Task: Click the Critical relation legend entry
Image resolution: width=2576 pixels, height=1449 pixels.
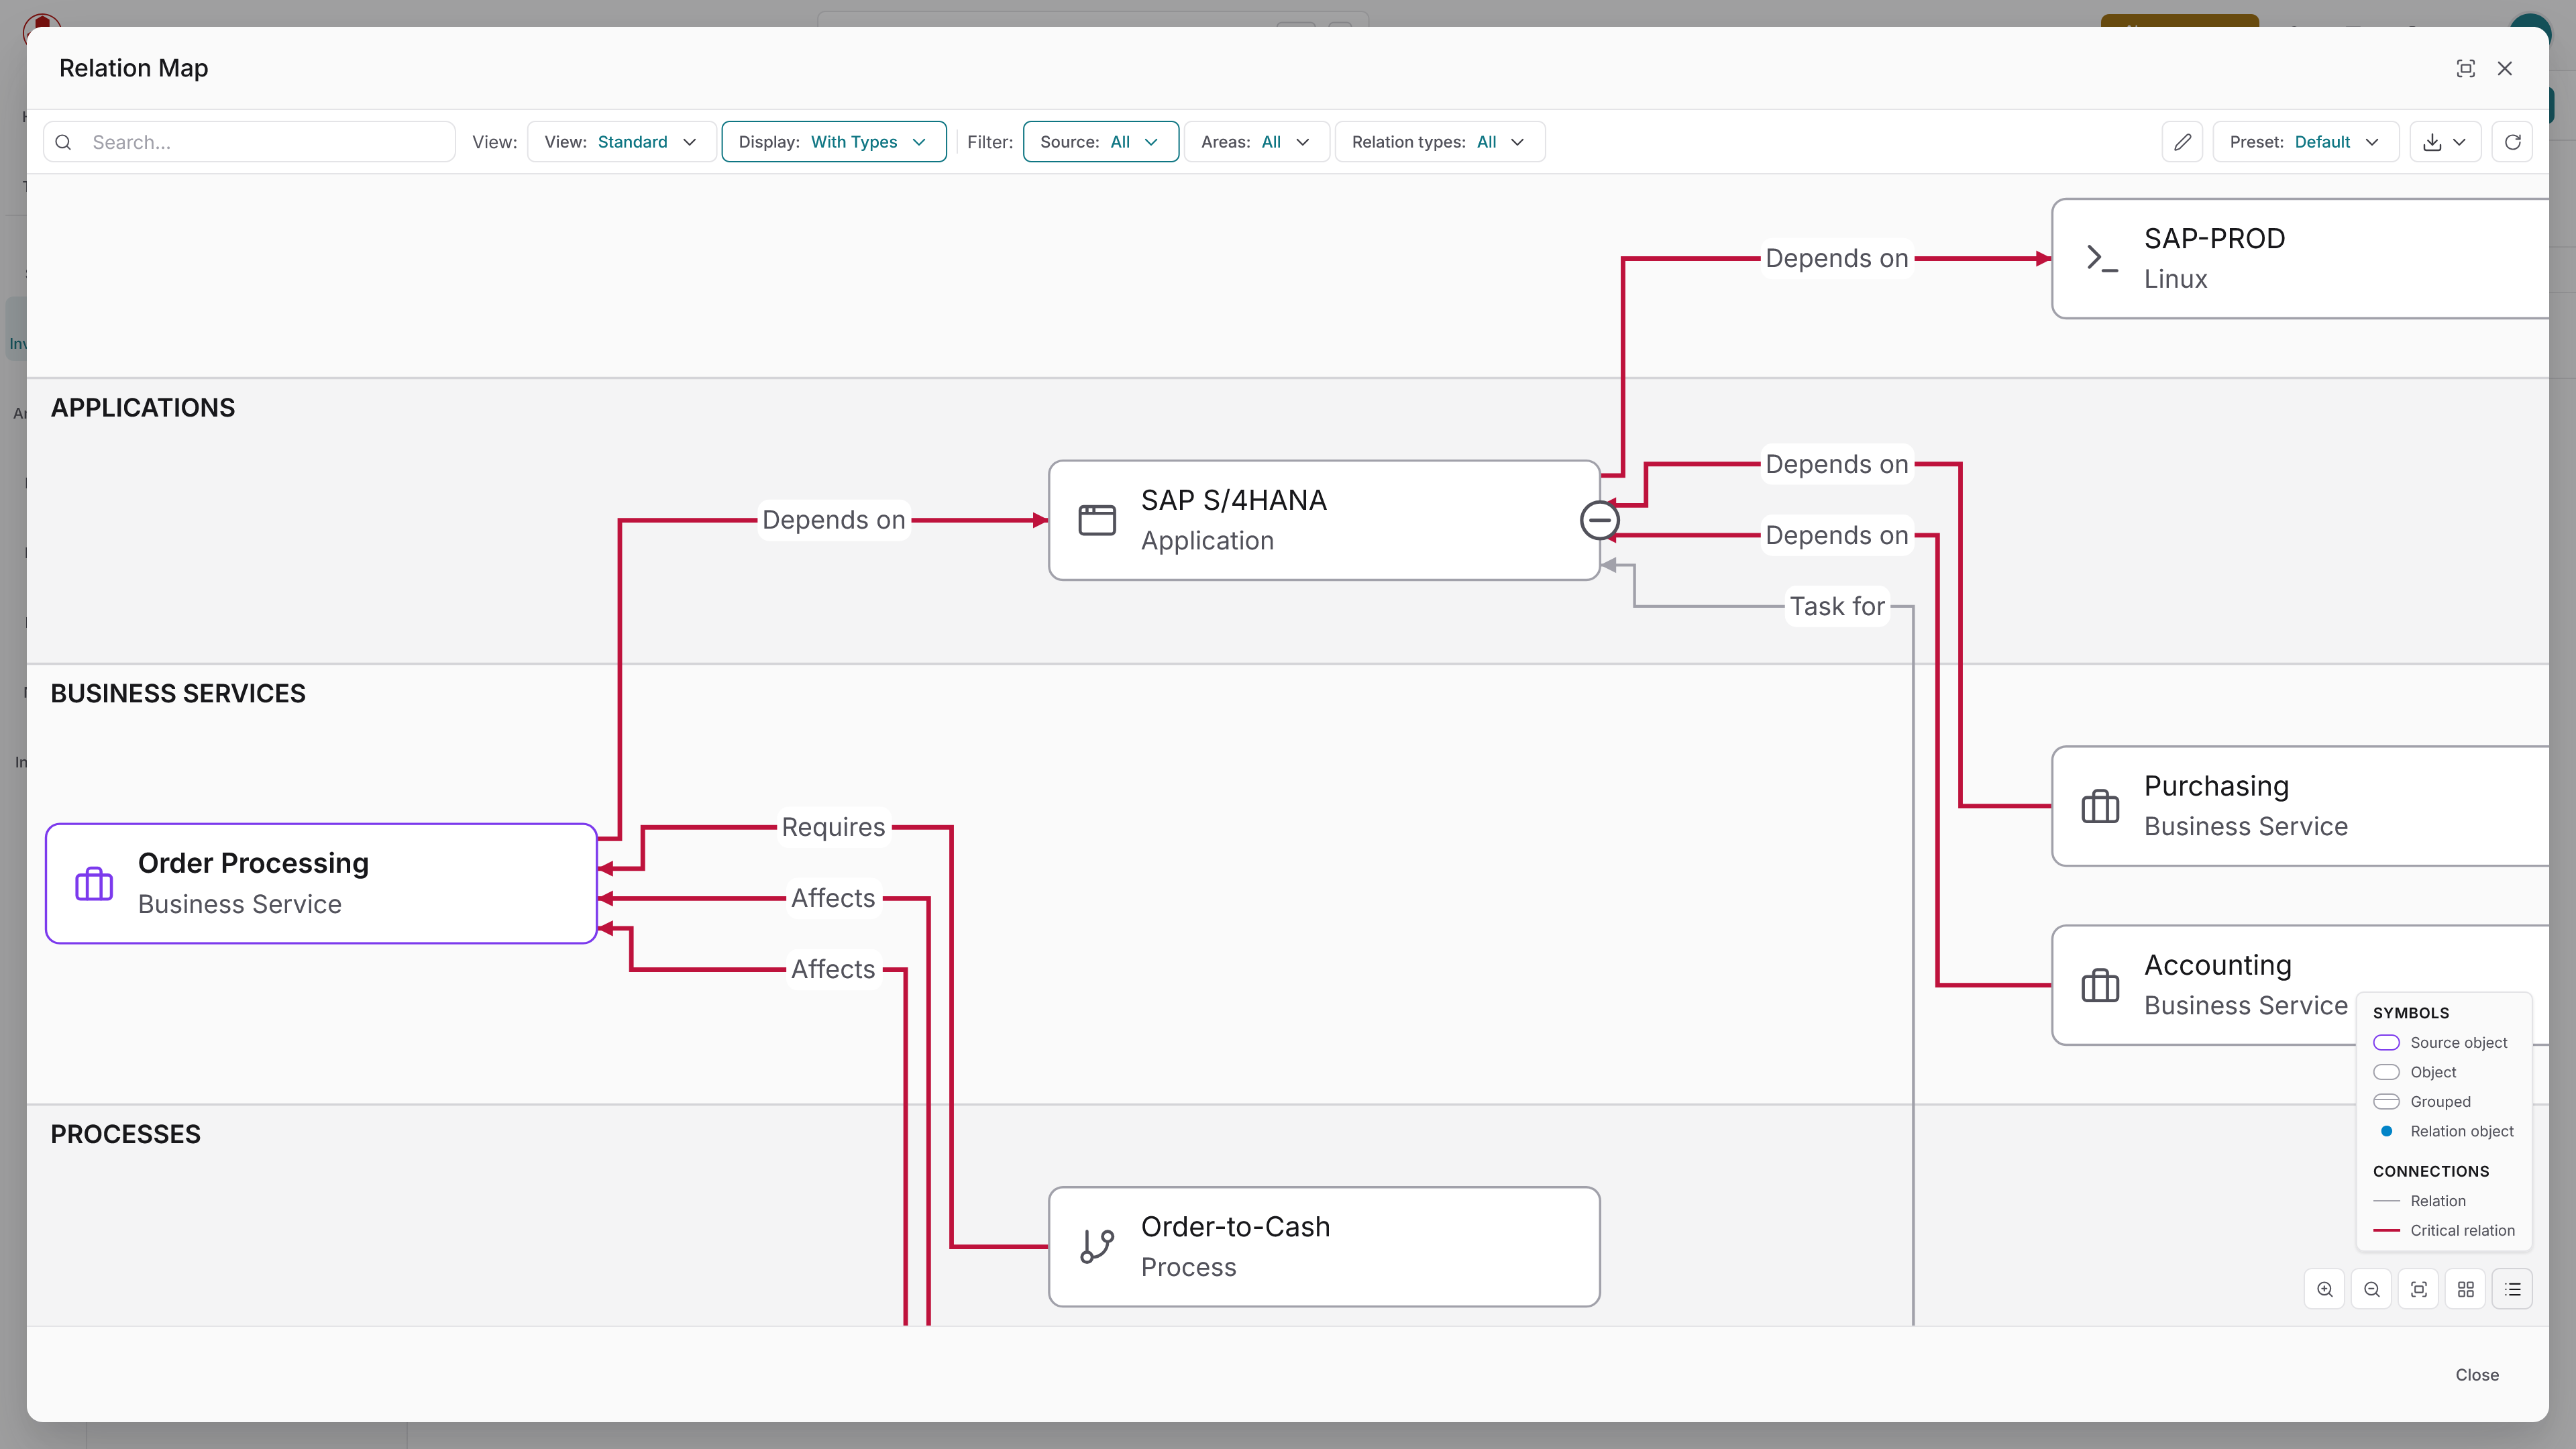Action: 2444,1231
